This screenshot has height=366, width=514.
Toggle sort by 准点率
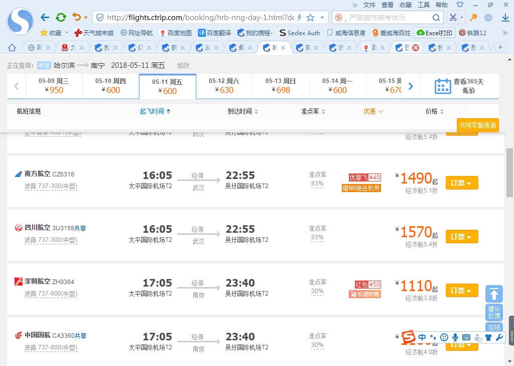(x=313, y=111)
